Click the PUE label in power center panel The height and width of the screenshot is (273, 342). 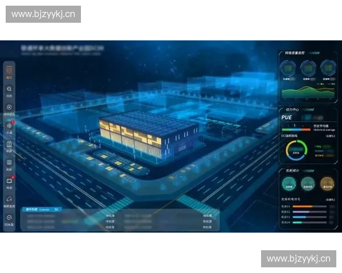click(x=286, y=118)
